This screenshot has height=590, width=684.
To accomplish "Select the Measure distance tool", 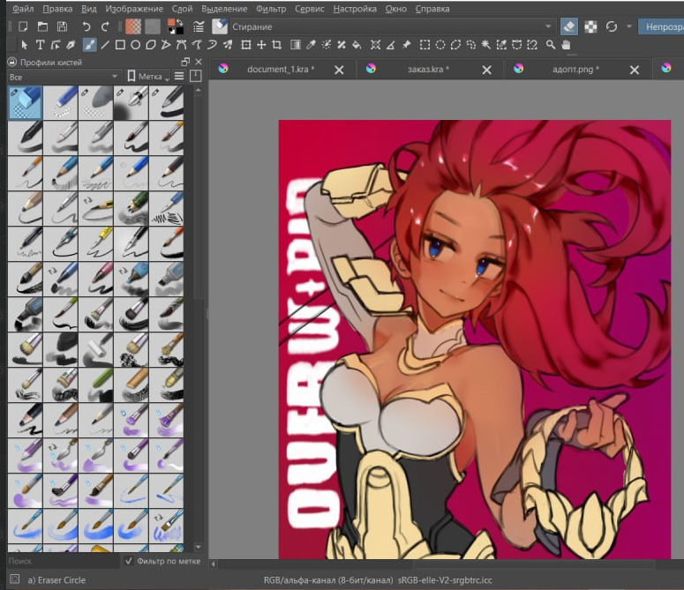I will [391, 45].
